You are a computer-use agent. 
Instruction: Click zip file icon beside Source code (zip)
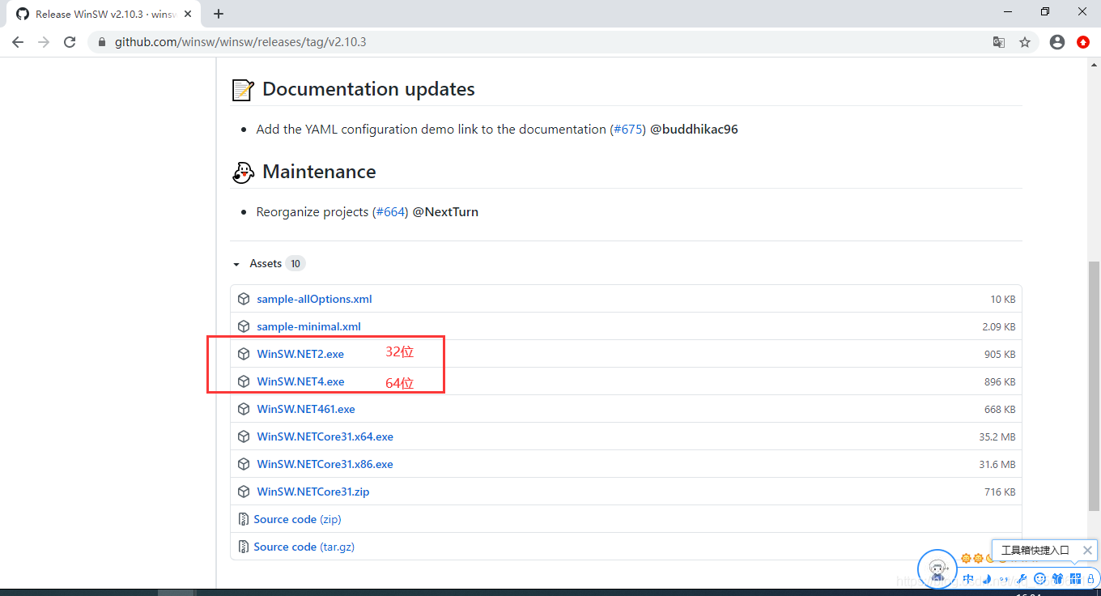244,519
